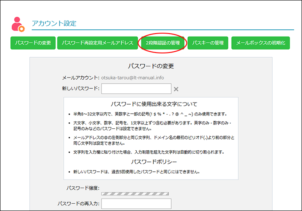Click the パスワードの再入力 text box

pos(136,204)
